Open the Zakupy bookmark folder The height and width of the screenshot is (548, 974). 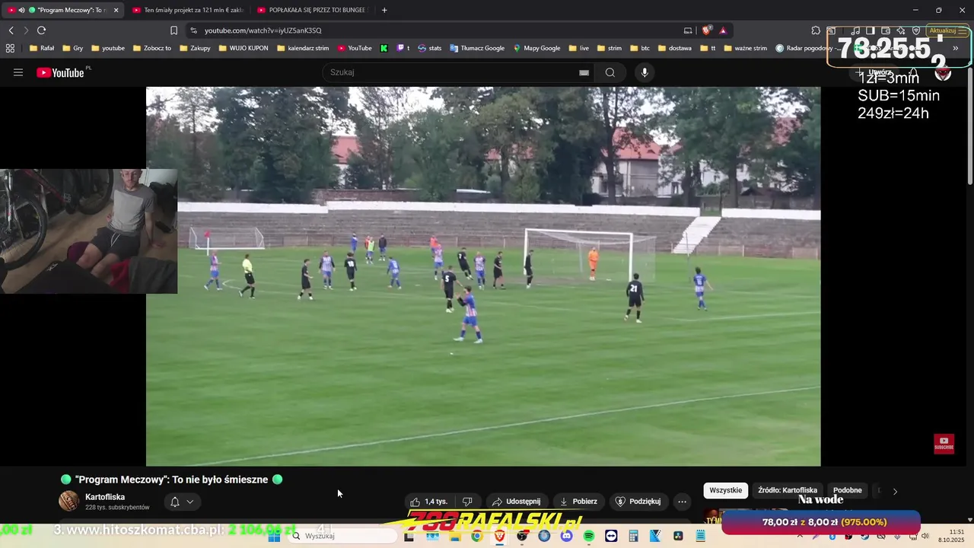click(x=195, y=48)
